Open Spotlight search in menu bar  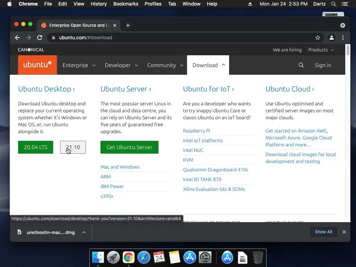pyautogui.click(x=333, y=4)
